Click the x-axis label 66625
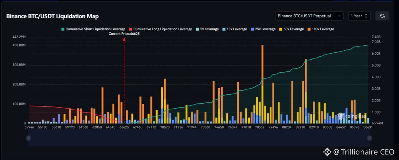399x160 pixels. [x=124, y=127]
